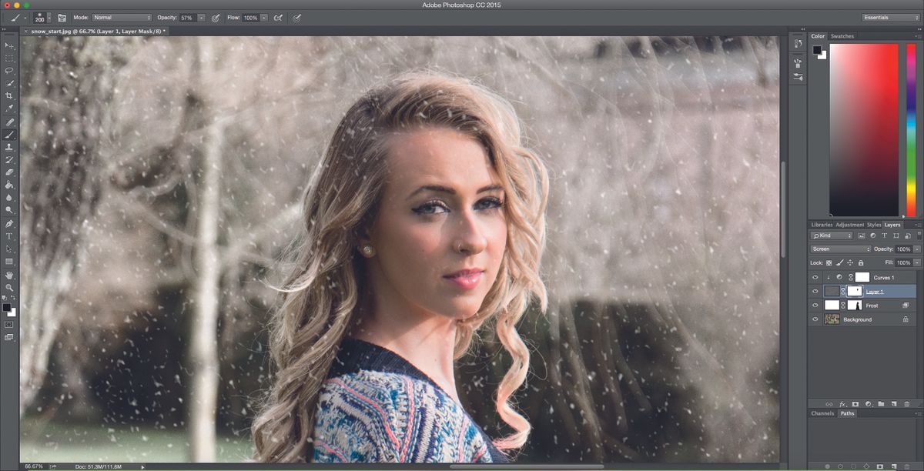Image resolution: width=924 pixels, height=471 pixels.
Task: Hide the Curves 1 adjustment layer
Action: tap(815, 276)
